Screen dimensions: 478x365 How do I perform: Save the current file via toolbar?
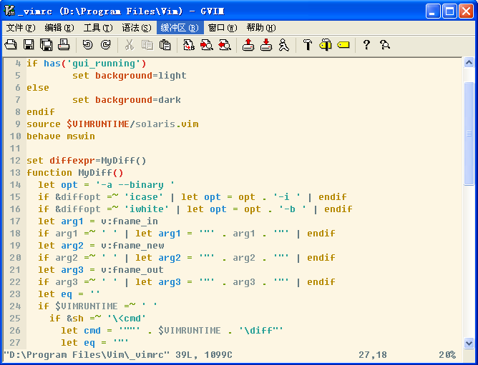click(29, 45)
